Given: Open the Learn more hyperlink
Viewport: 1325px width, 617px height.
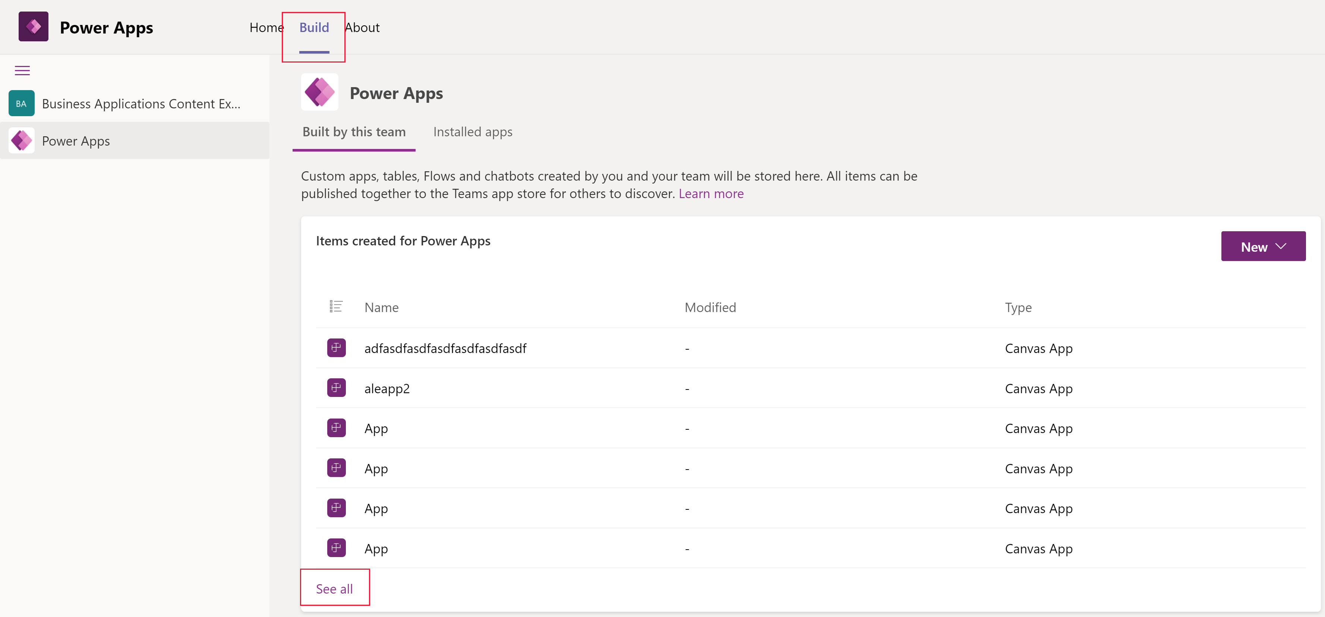Looking at the screenshot, I should click(x=710, y=193).
